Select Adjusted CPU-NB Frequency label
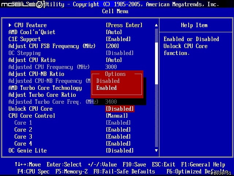The width and height of the screenshot is (234, 176). 50,81
